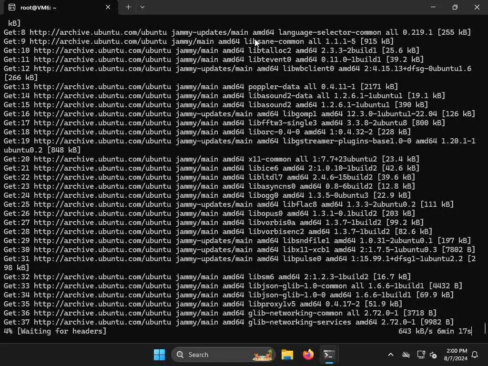Open a new terminal tab
The width and height of the screenshot is (488, 366).
click(x=128, y=7)
